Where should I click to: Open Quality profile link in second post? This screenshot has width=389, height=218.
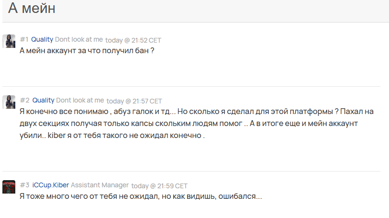pyautogui.click(x=44, y=100)
